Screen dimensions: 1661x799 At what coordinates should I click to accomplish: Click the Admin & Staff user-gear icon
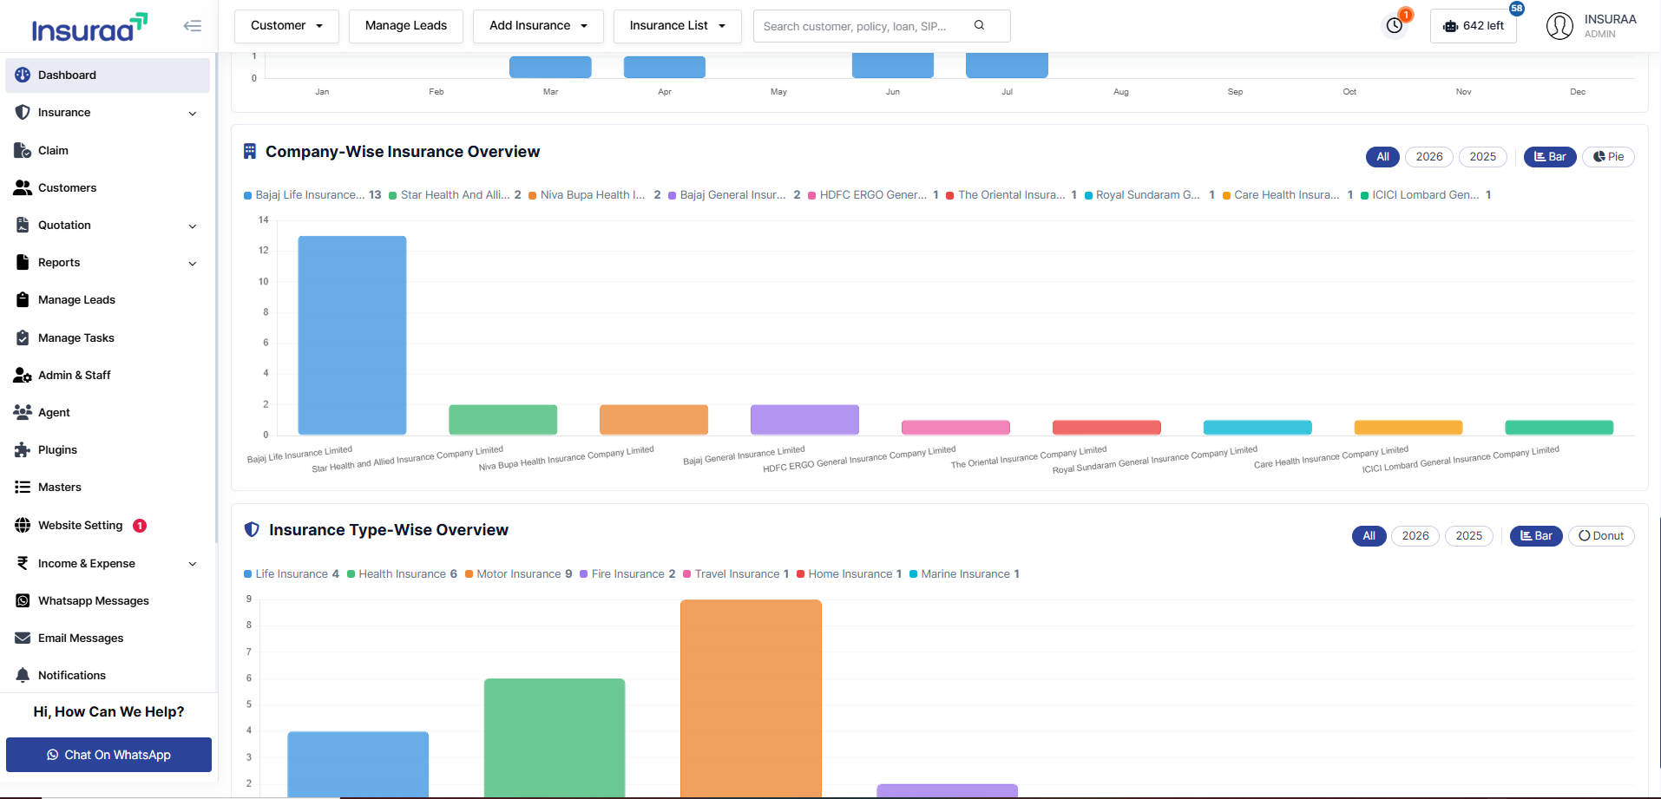point(23,375)
